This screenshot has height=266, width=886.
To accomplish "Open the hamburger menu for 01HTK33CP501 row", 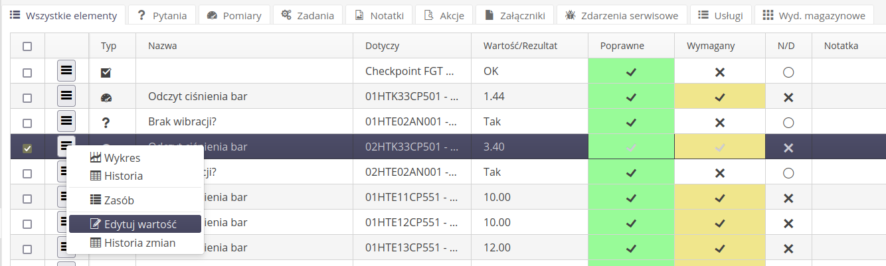I will [66, 96].
